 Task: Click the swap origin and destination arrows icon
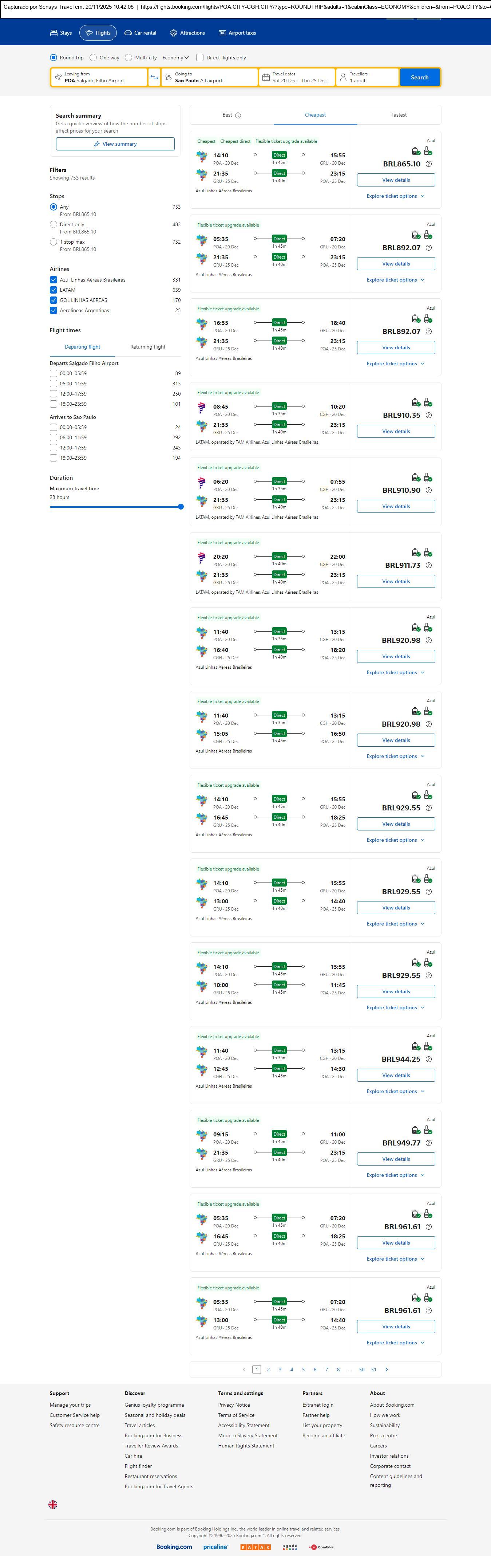(154, 77)
